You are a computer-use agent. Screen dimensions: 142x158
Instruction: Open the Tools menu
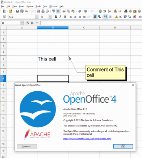coord(38,6)
